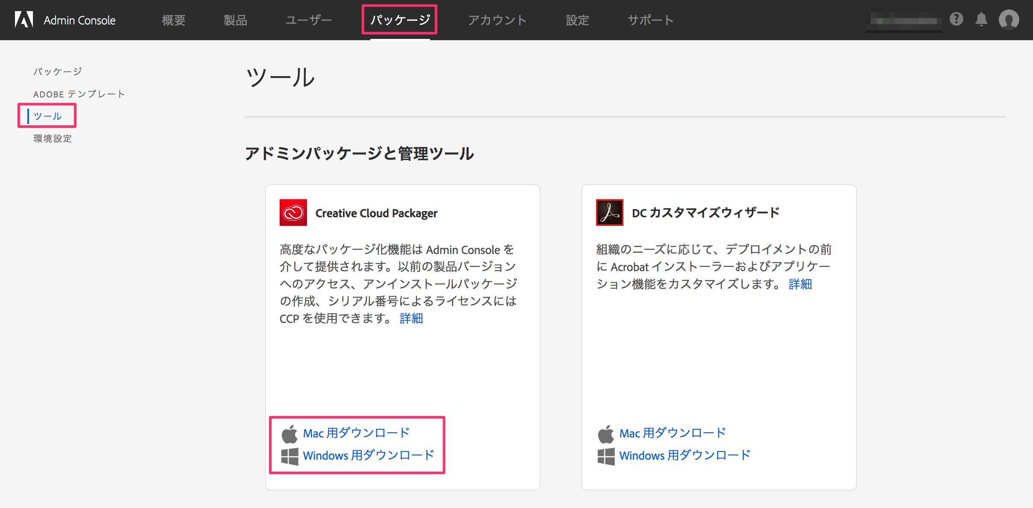Open the サポート tab

pos(651,20)
